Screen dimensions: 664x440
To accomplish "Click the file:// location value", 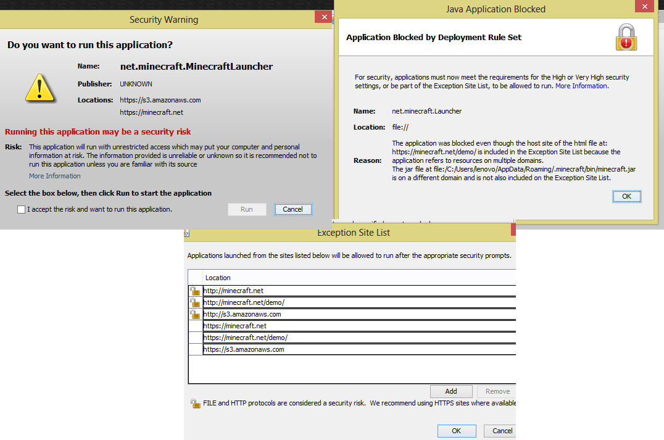I will tap(400, 127).
